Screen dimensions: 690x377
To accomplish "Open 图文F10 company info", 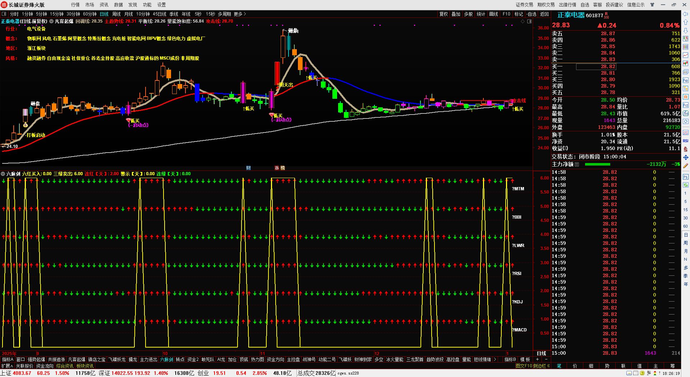I will tap(524, 366).
